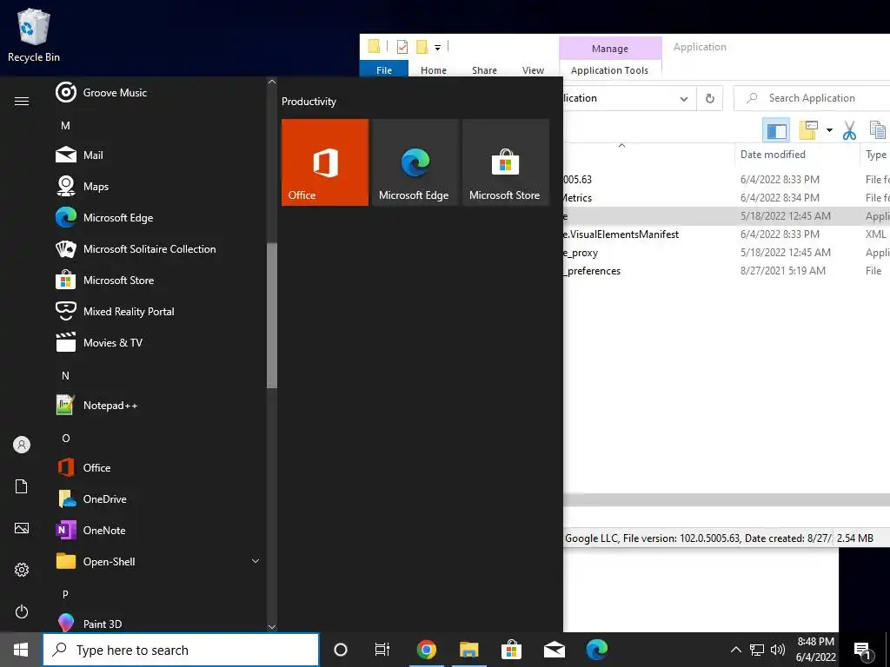890x667 pixels.
Task: Click the Search Application box
Action: click(x=812, y=98)
